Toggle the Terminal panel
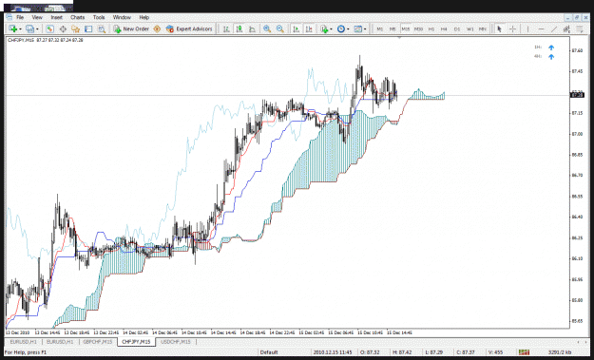This screenshot has width=594, height=360. pyautogui.click(x=88, y=28)
